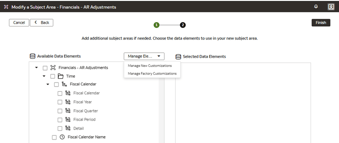
Task: Select the Fiscal Calendar Name label
Action: (87, 137)
